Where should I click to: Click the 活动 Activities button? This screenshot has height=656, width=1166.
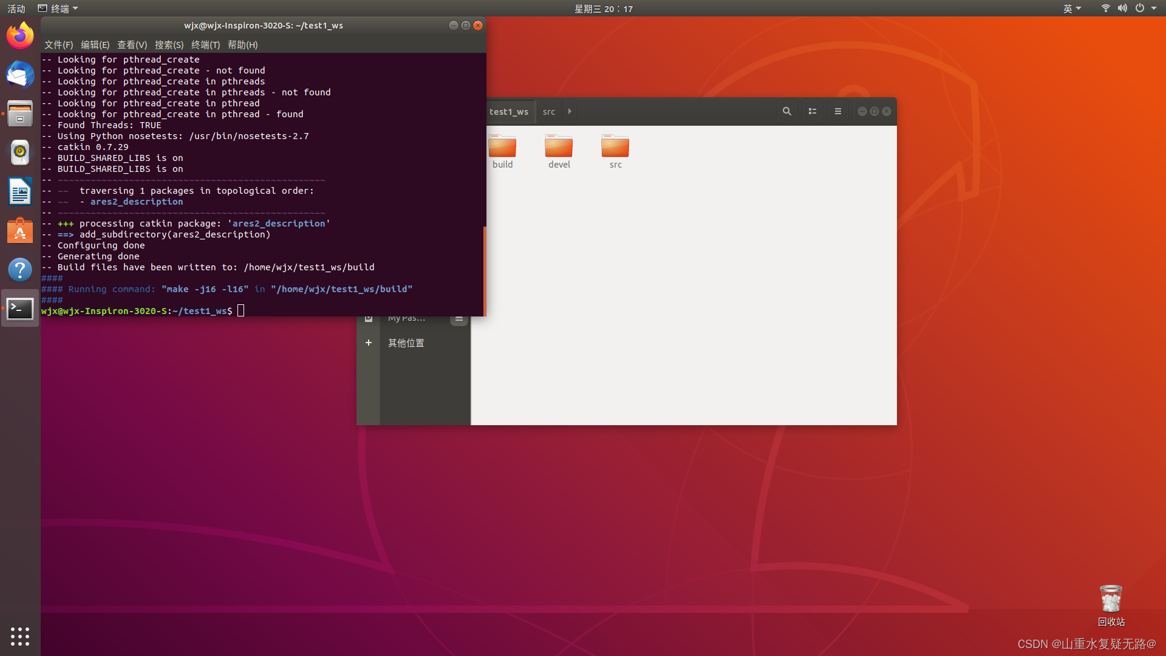coord(16,9)
